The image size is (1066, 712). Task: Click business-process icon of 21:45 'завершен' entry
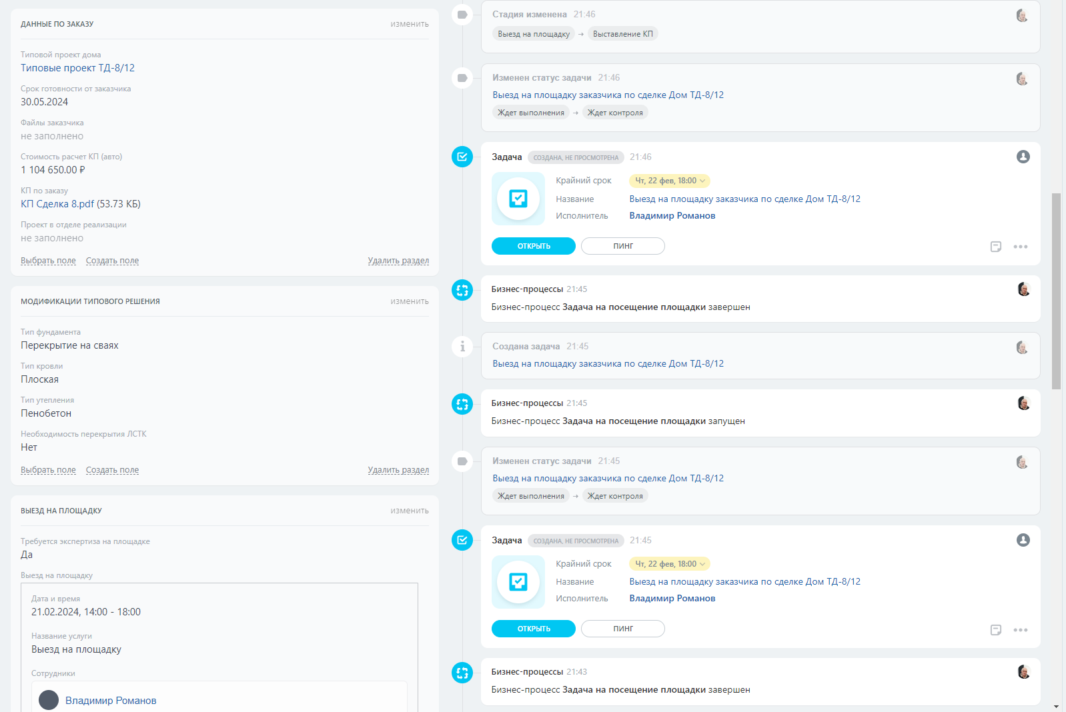[x=462, y=290]
